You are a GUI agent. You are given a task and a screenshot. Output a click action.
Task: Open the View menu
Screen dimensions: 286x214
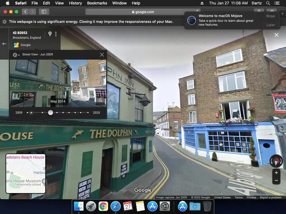59,3
